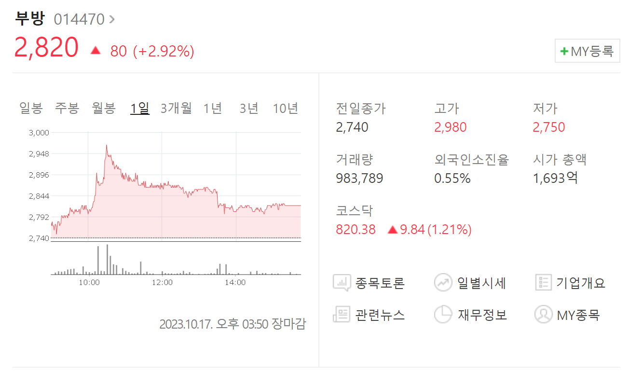The image size is (629, 373).
Task: Click the red up-arrow beside the price change
Action: (x=95, y=50)
